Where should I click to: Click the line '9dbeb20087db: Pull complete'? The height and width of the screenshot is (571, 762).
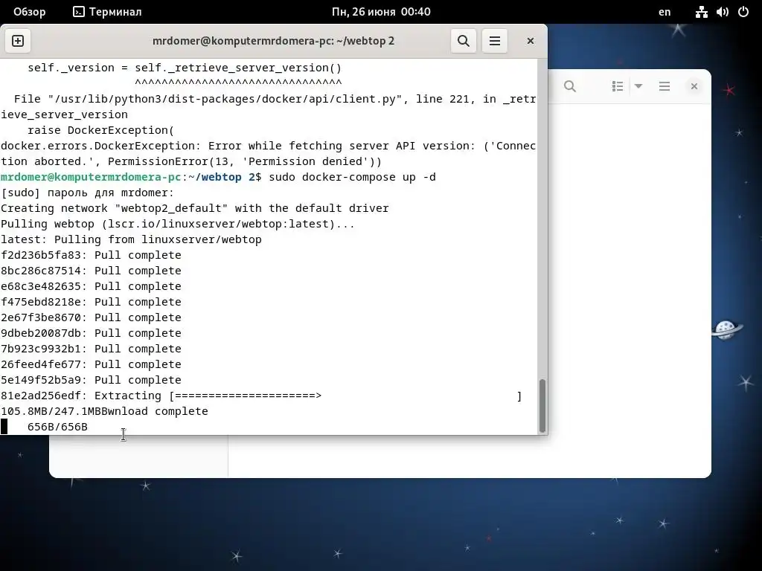point(91,333)
